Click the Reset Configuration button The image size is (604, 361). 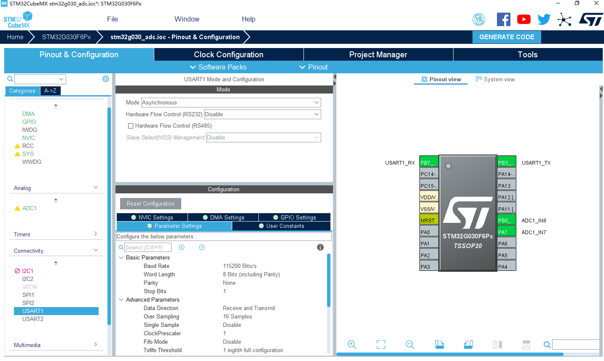coord(150,203)
